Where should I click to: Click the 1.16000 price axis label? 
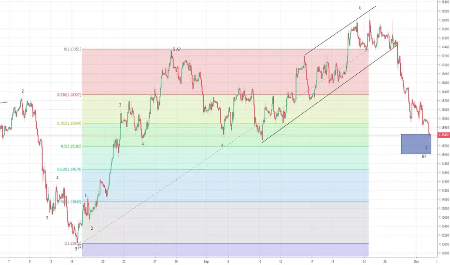444,110
